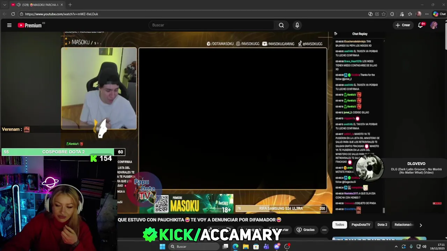Open the browser favorites list
447x251 pixels.
click(410, 14)
